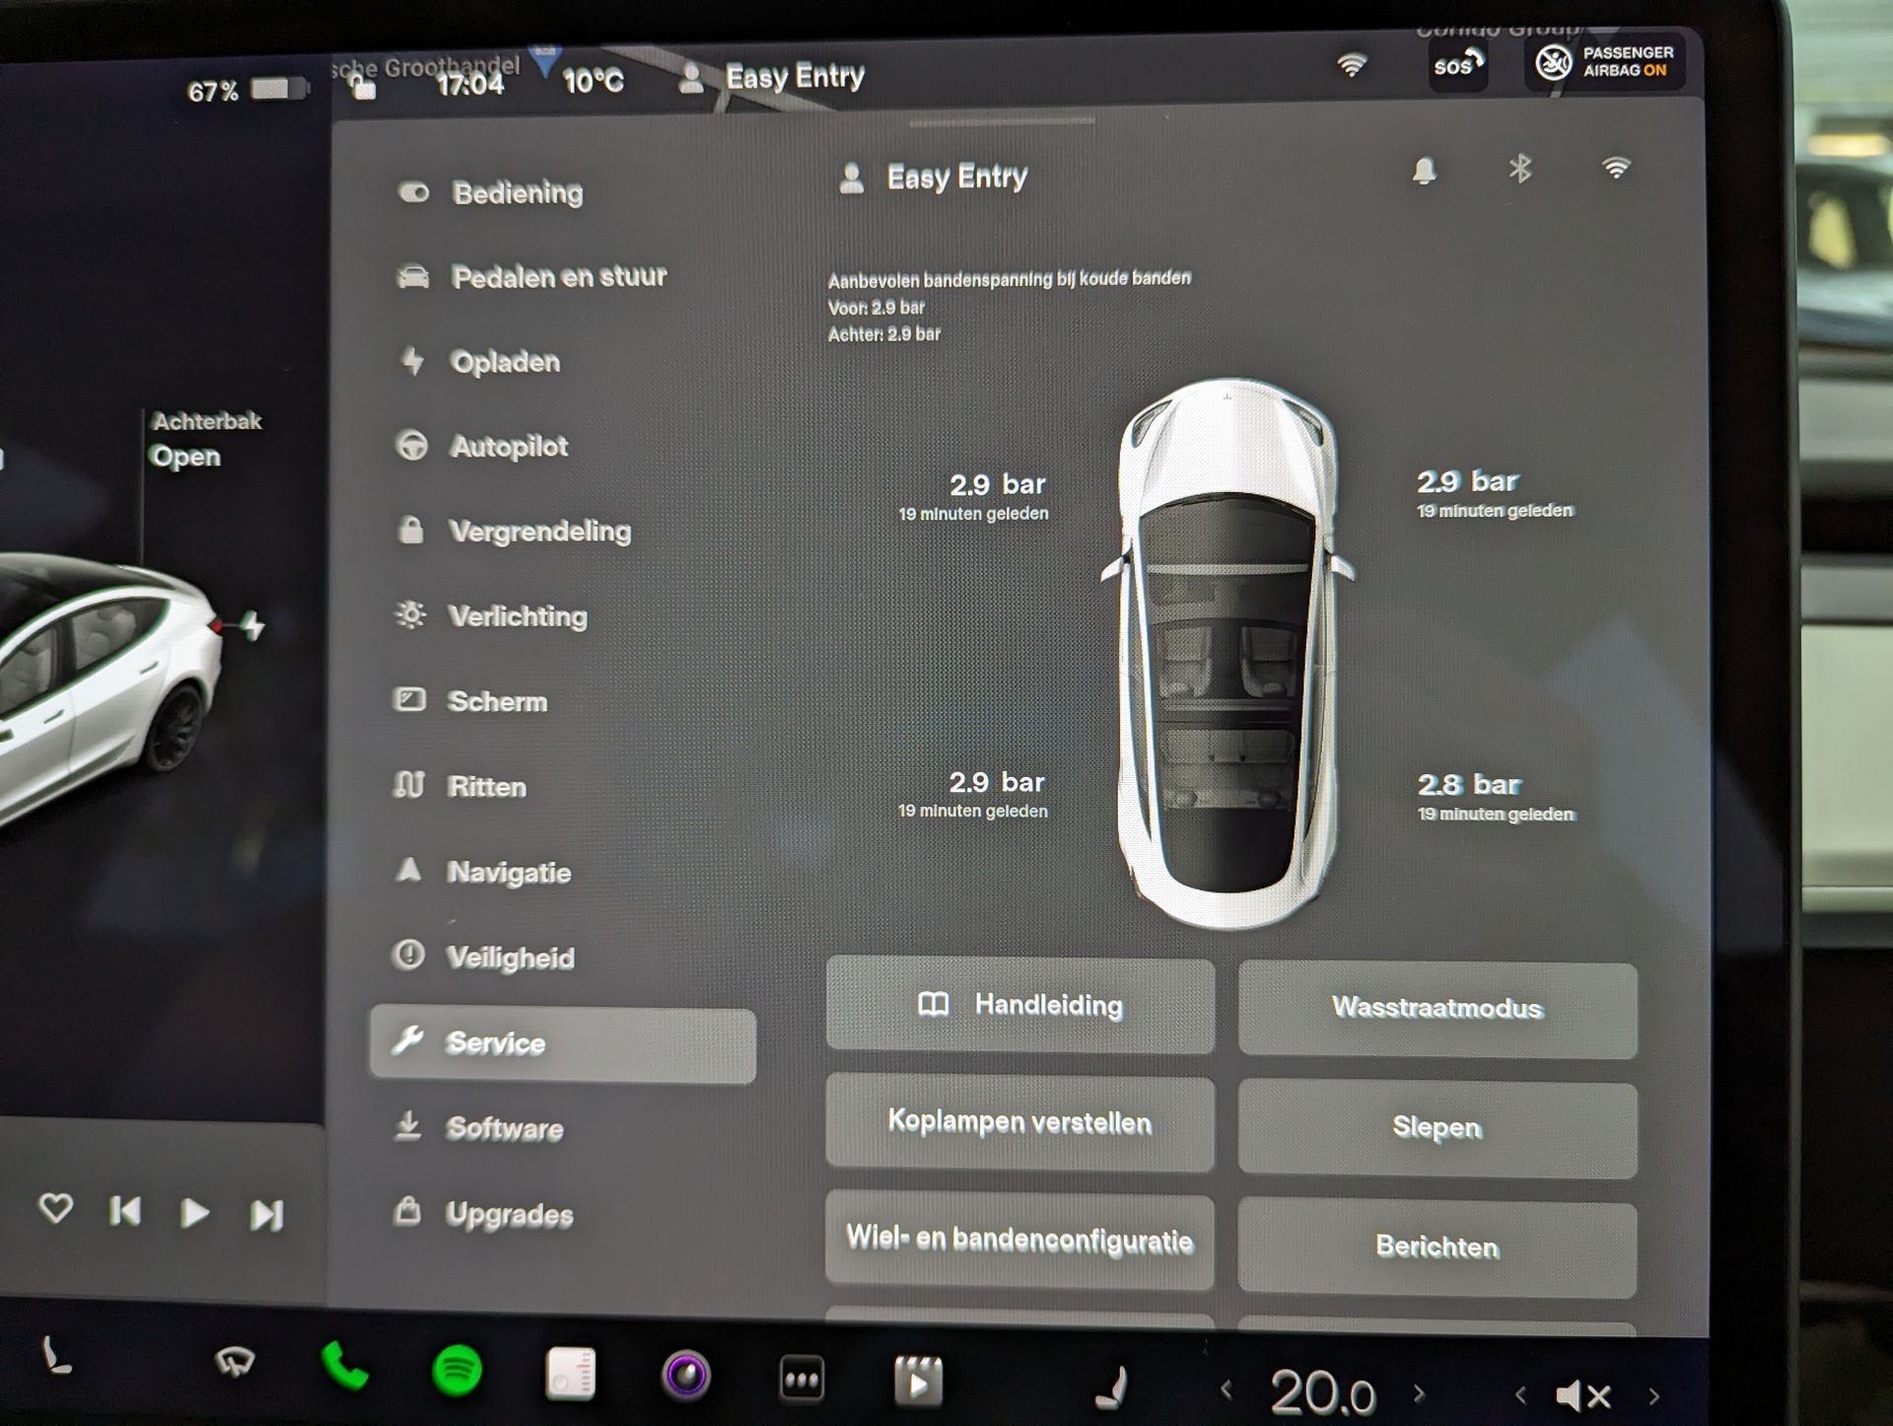Screen dimensions: 1893x1426
Task: Open the more apps ellipsis menu
Action: (x=801, y=1379)
